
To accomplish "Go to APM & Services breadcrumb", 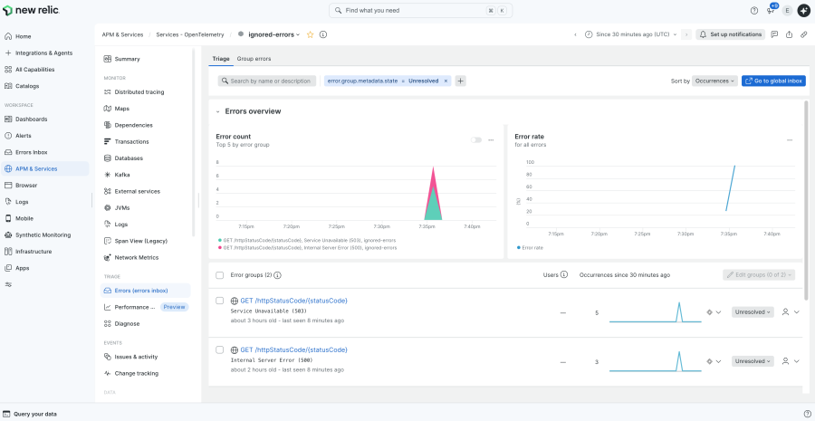I will pyautogui.click(x=122, y=34).
